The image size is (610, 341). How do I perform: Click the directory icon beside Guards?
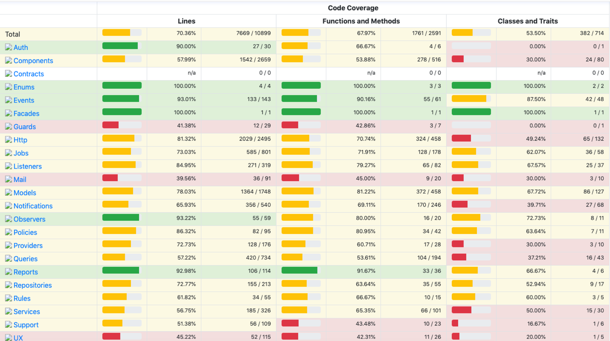coord(9,127)
